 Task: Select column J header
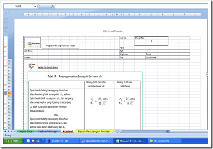point(99,14)
